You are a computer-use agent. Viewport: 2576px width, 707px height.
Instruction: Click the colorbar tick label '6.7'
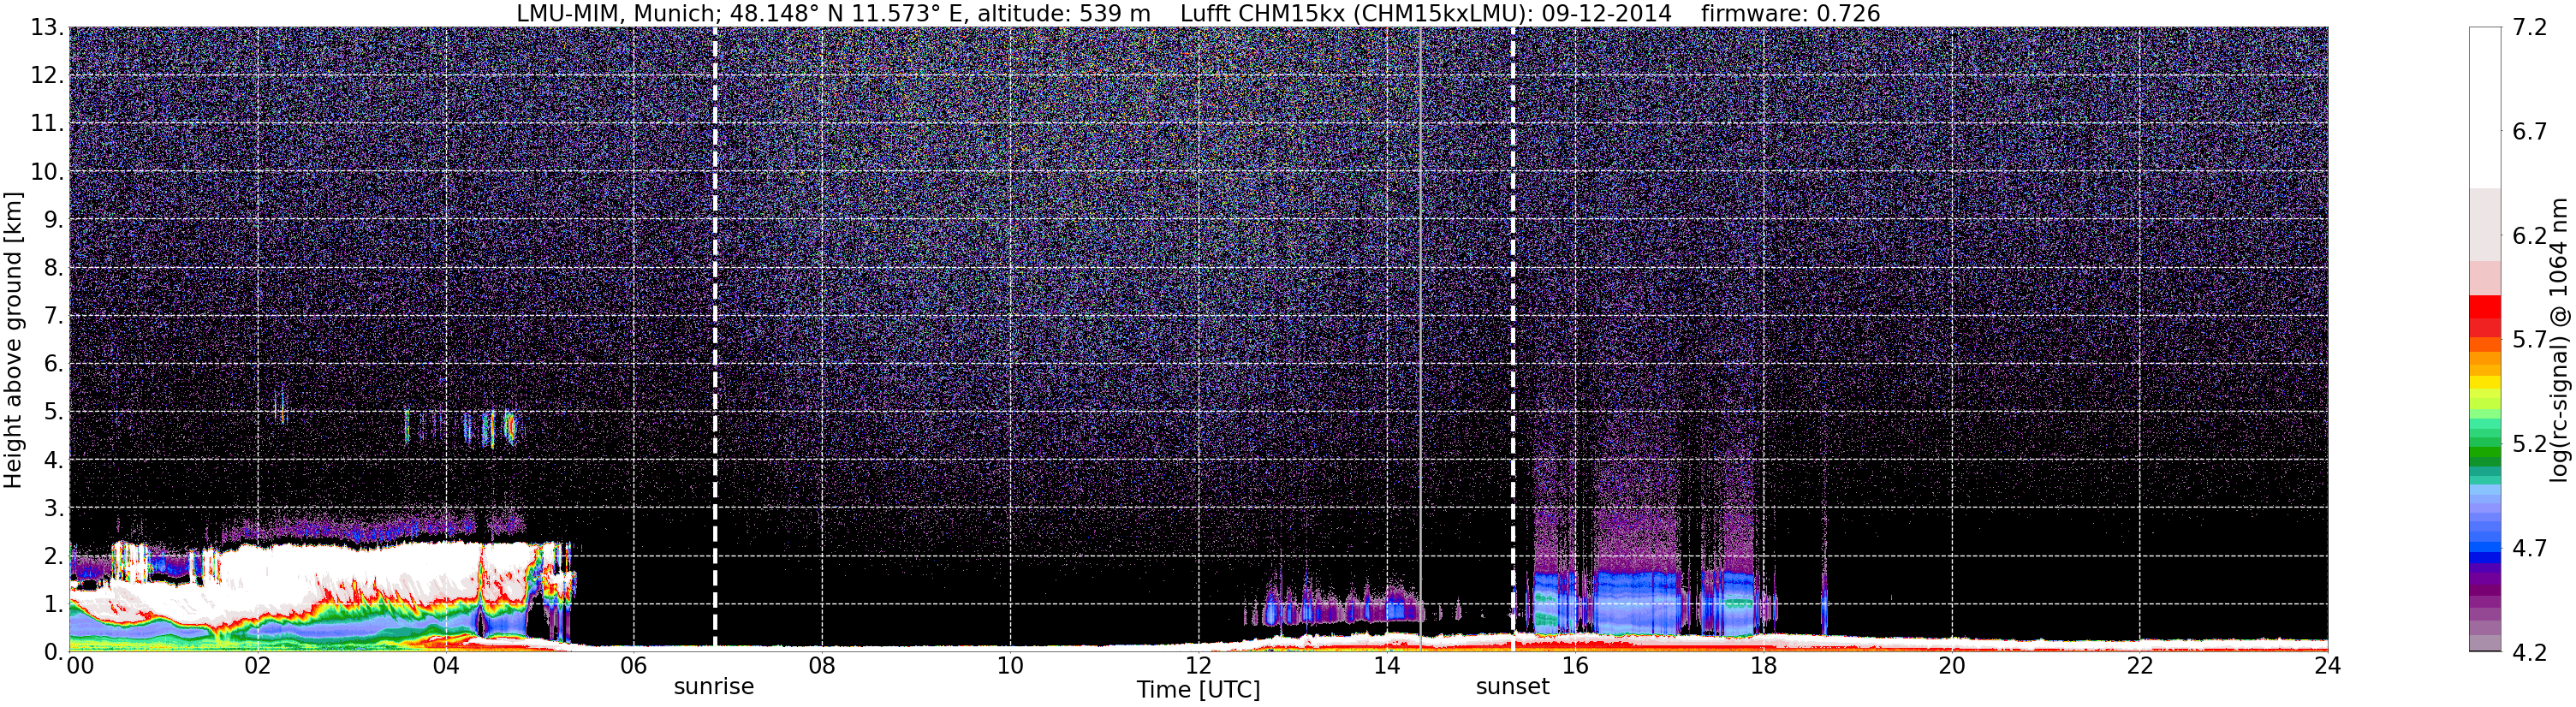pyautogui.click(x=2529, y=132)
